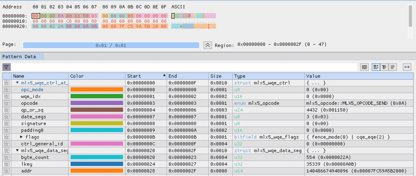Viewport: 416px width, 176px height.
Task: Select the first hex byte at address 00000000
Action: pos(35,16)
